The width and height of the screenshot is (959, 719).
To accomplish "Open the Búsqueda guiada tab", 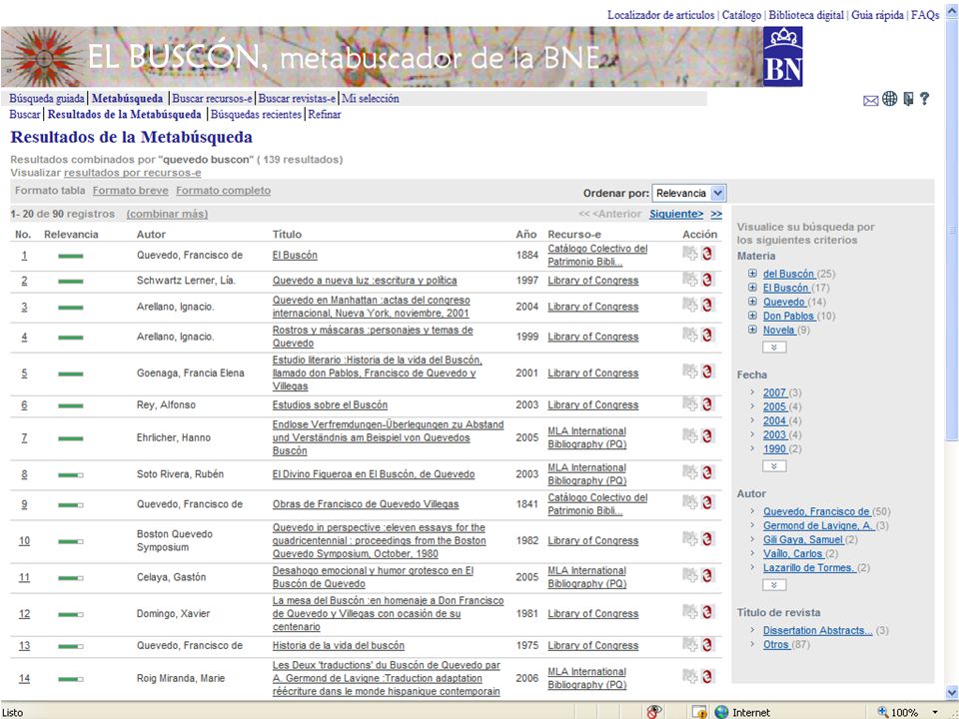I will [x=47, y=99].
